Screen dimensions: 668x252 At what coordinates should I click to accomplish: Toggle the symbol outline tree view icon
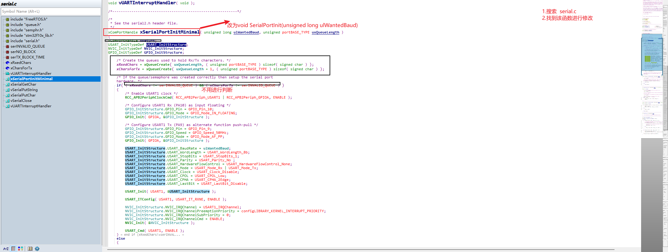pos(13,249)
